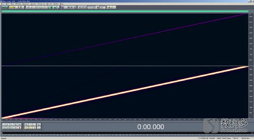Click Zoom Out Horizontally icon
The image size is (254, 140).
coord(30,125)
